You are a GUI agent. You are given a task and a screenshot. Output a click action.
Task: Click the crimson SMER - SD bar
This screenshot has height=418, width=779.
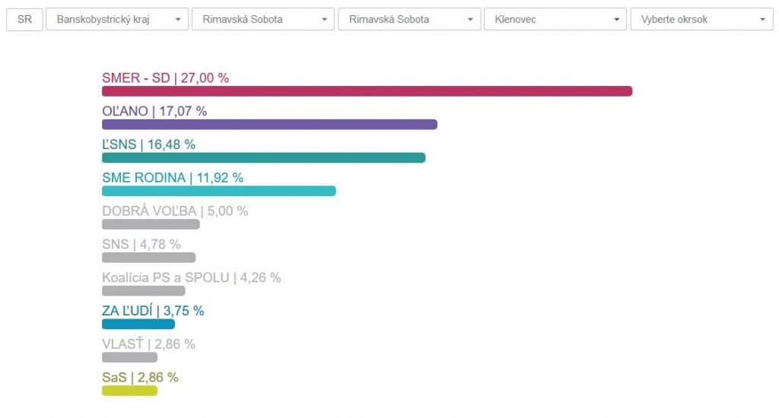(x=367, y=91)
